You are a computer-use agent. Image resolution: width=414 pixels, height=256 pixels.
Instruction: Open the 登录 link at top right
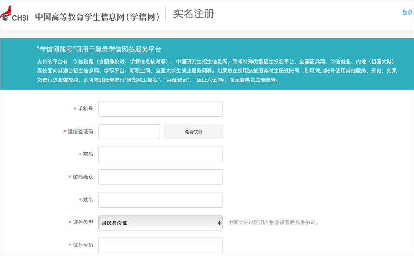(x=407, y=13)
